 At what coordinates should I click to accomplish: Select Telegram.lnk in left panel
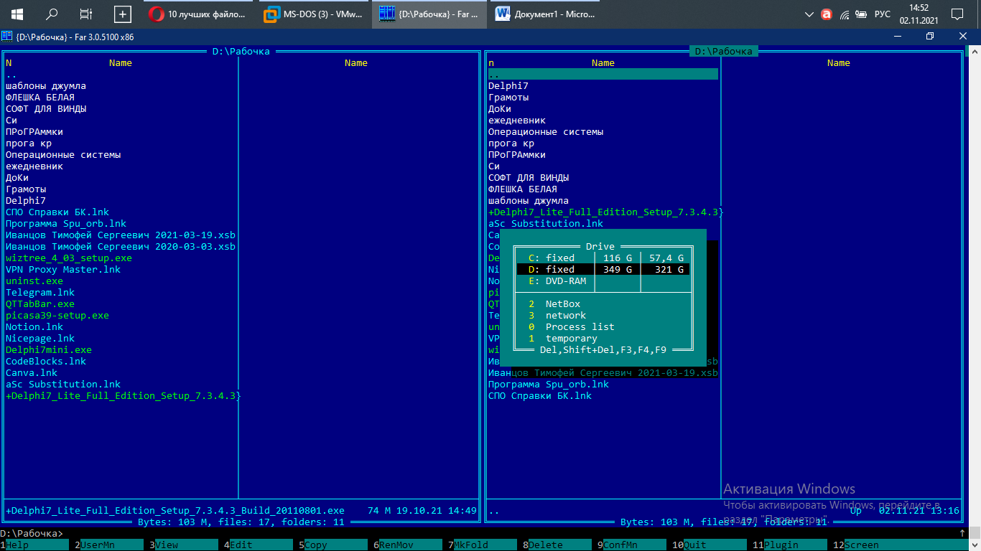(40, 292)
